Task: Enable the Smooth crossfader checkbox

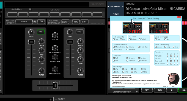Action: pos(127,58)
